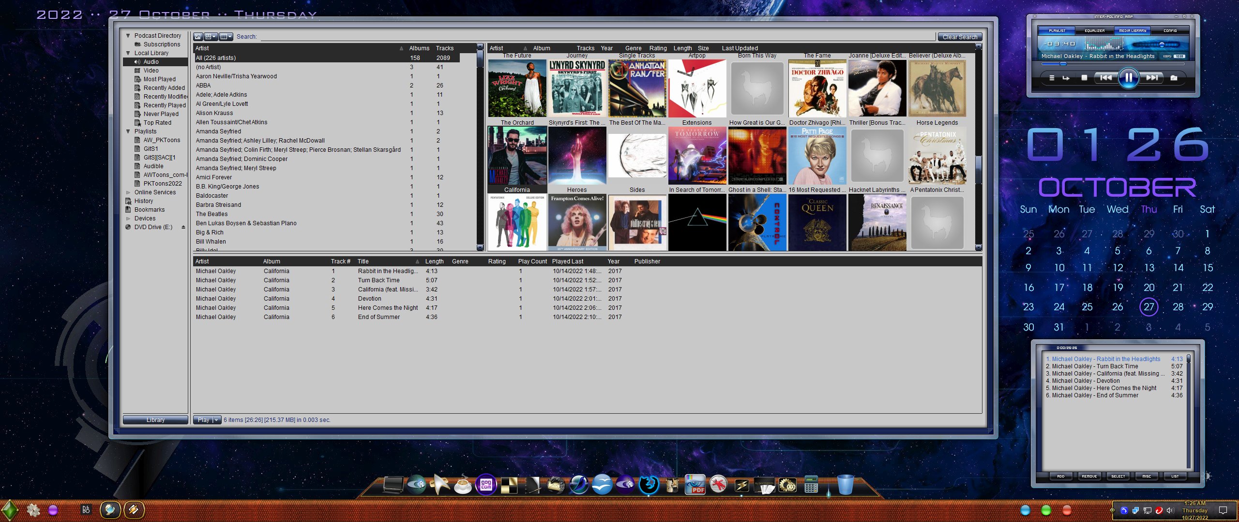
Task: Open the Most Played smart view
Action: [159, 79]
